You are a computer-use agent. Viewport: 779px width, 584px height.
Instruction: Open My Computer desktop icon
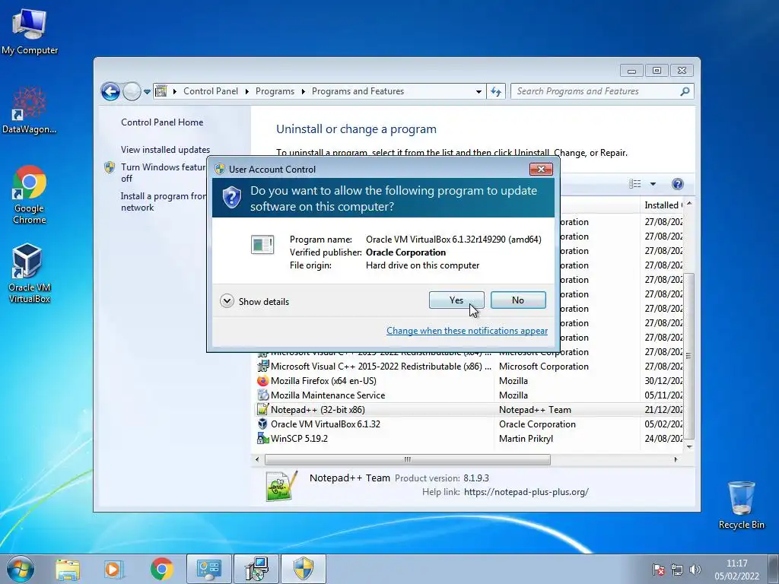[x=30, y=31]
